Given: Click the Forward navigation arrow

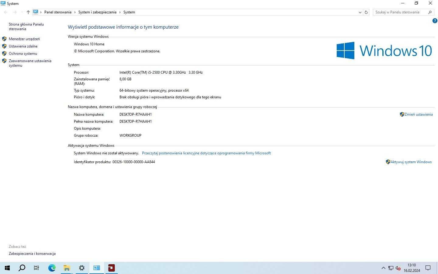Looking at the screenshot, I should pyautogui.click(x=15, y=12).
